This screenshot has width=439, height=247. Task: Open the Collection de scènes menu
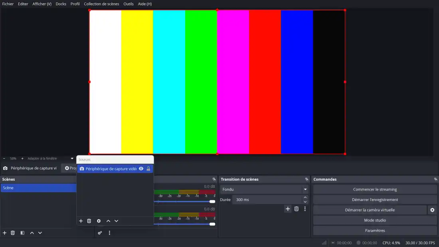[x=101, y=4]
